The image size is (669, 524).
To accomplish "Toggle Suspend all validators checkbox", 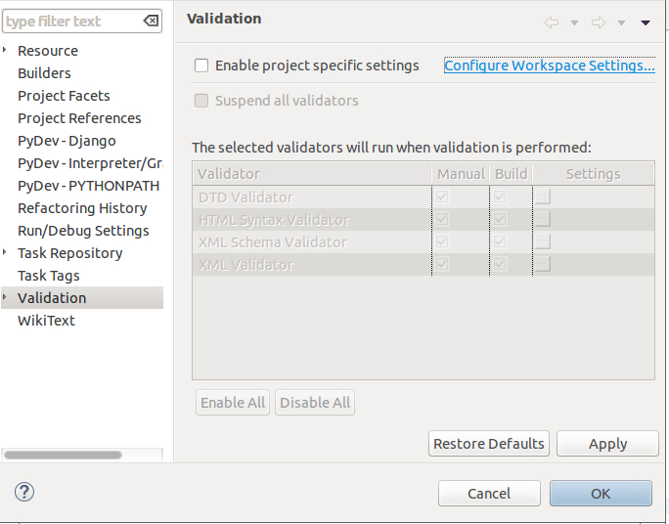I will coord(201,101).
